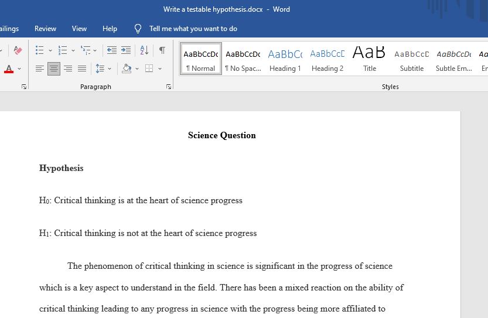This screenshot has height=318, width=488.
Task: Apply numbered list formatting
Action: pyautogui.click(x=63, y=50)
